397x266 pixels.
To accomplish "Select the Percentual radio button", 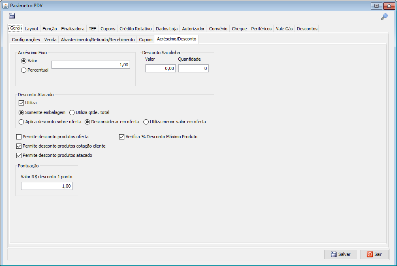I will coord(24,70).
